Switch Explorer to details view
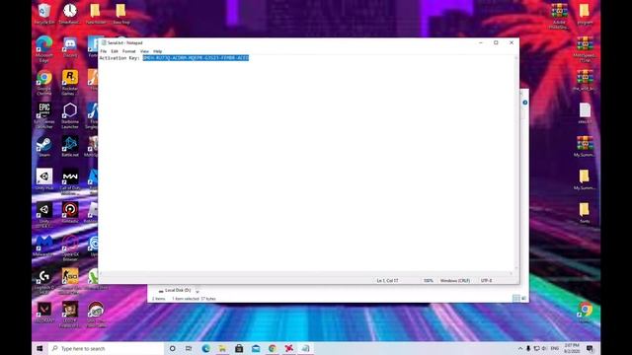Image resolution: width=632 pixels, height=355 pixels. point(515,298)
